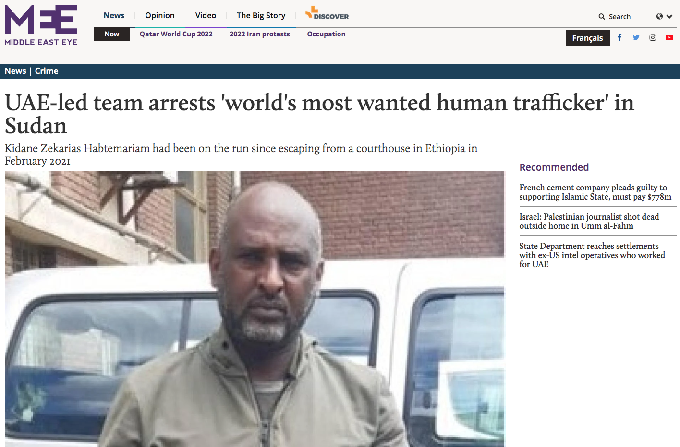Expand the edition selector chevron

tap(669, 17)
